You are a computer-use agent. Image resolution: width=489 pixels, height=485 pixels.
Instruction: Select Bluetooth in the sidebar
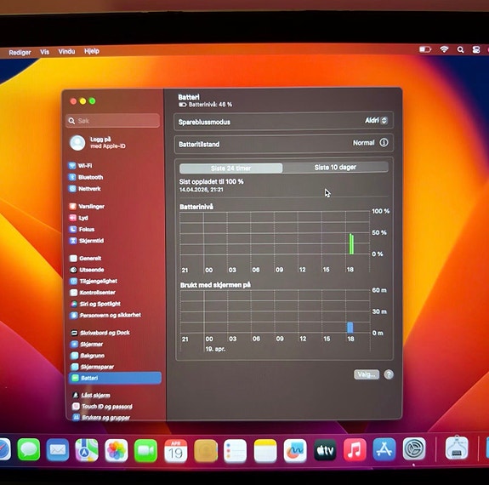[86, 177]
